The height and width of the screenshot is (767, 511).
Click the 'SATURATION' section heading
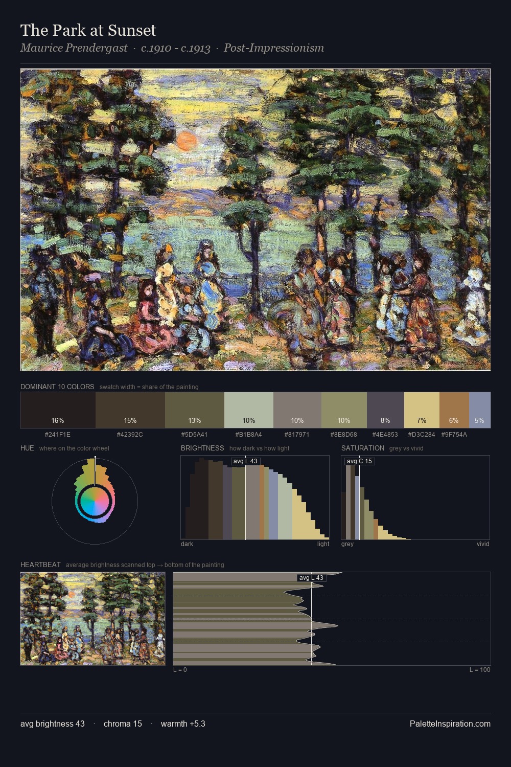pyautogui.click(x=363, y=448)
